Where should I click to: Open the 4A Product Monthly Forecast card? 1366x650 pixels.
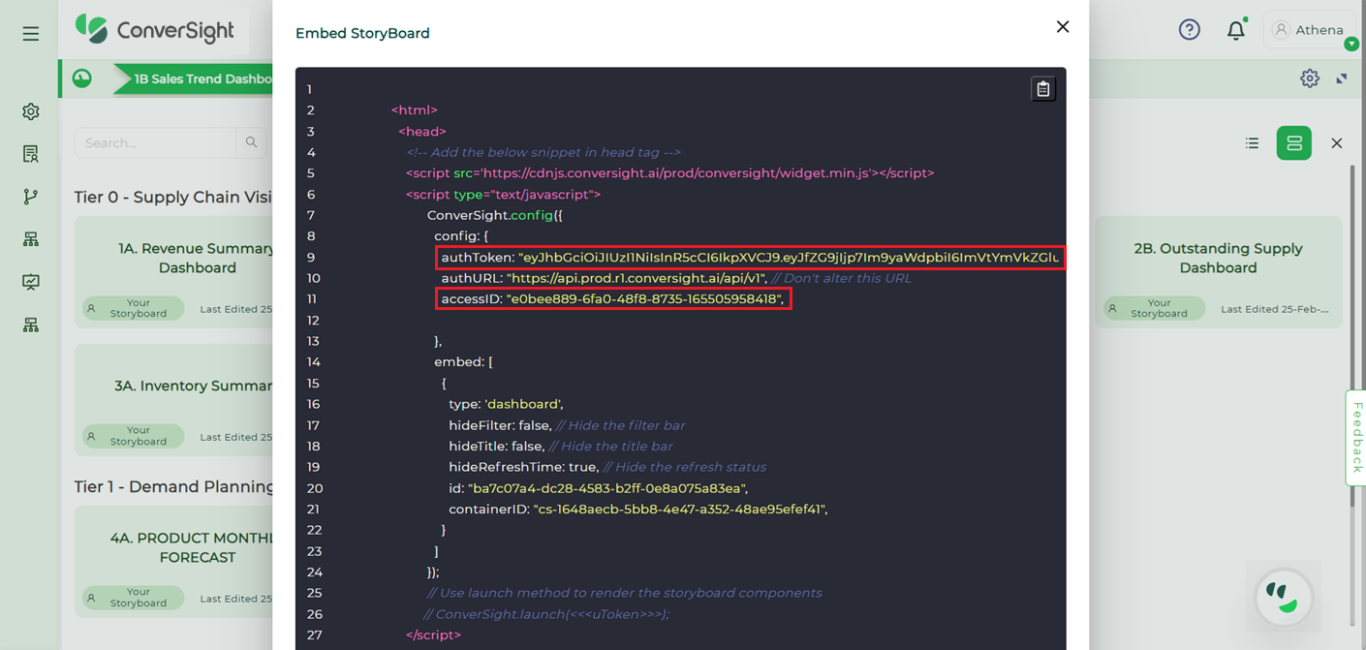pos(174,562)
